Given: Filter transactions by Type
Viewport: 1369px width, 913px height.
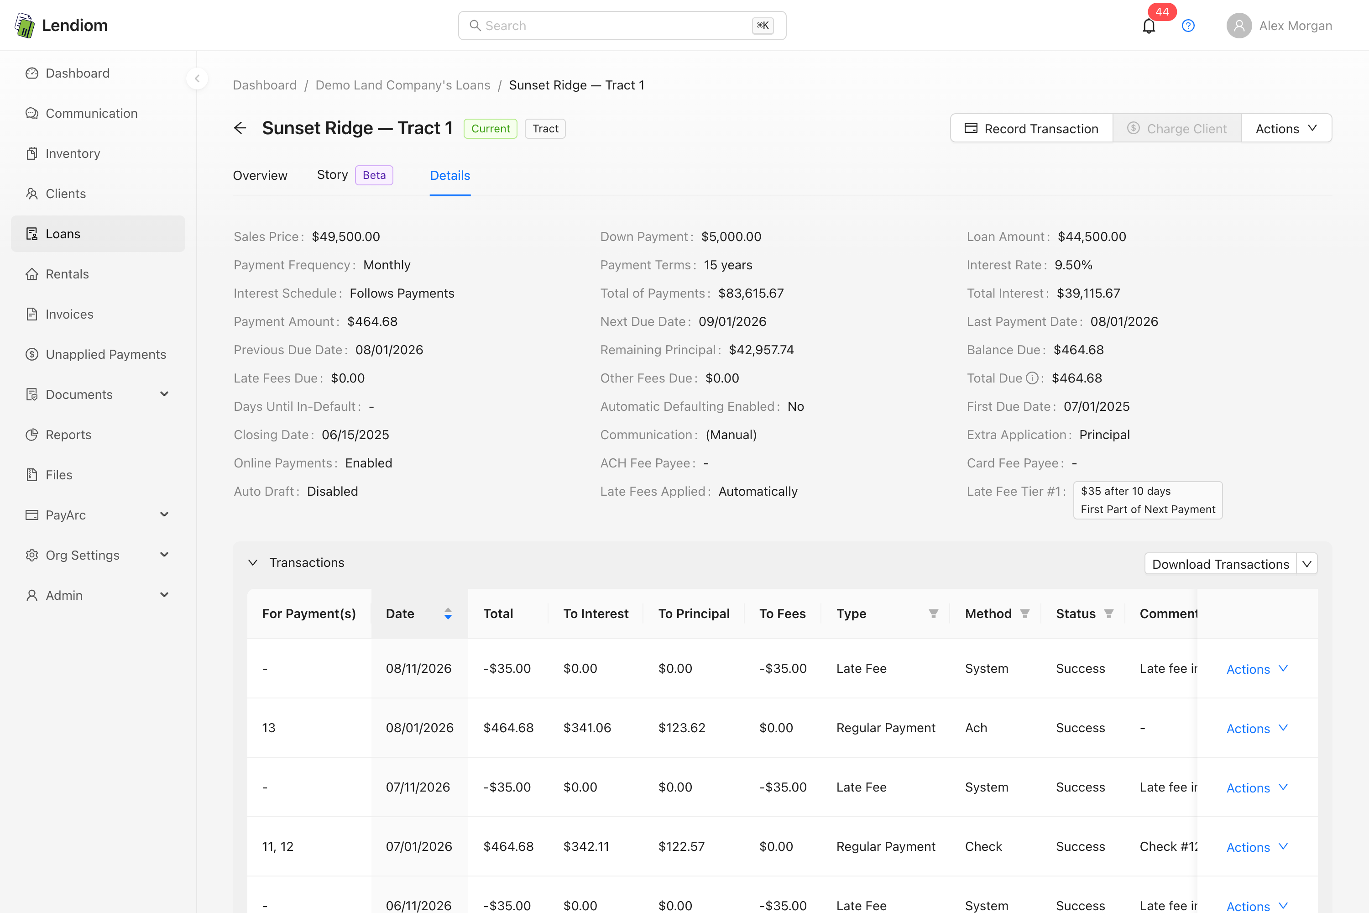Looking at the screenshot, I should (x=933, y=614).
